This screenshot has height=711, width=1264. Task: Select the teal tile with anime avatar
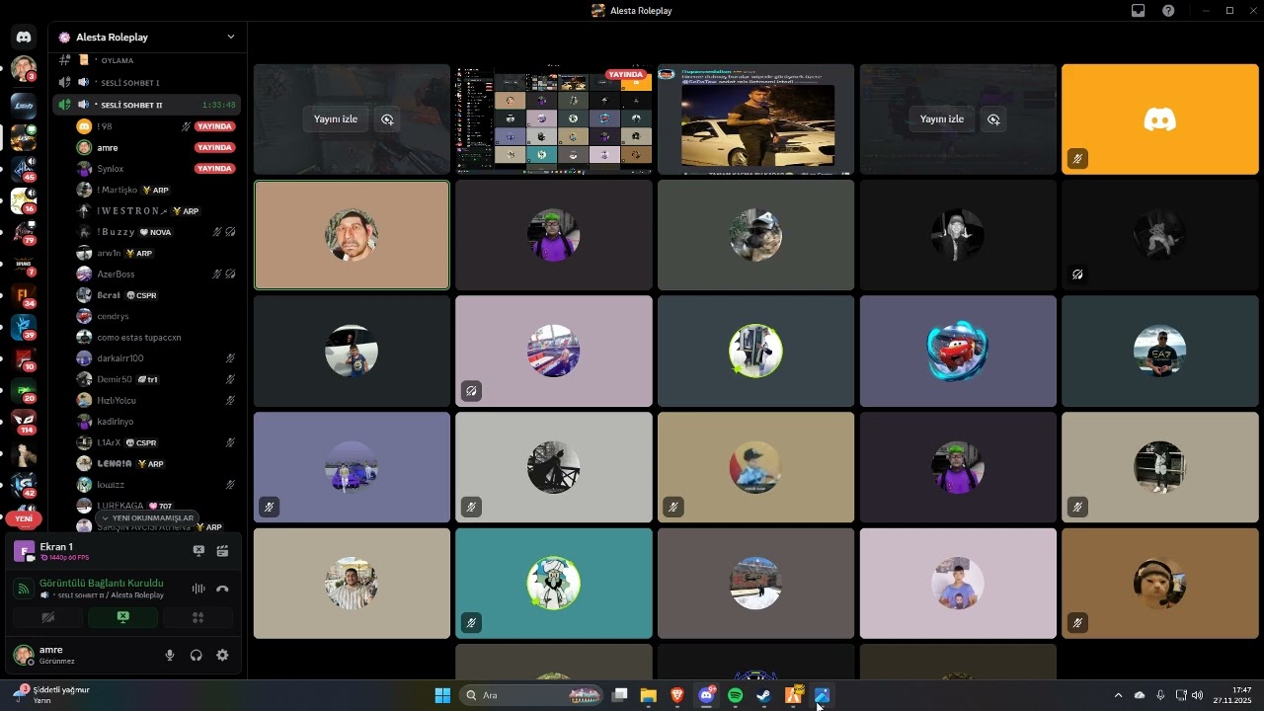(553, 583)
